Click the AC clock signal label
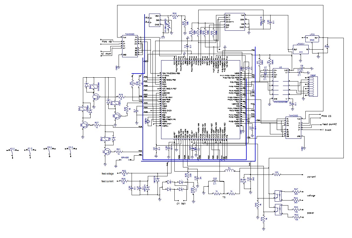This screenshot has width=352, height=238. (107, 54)
